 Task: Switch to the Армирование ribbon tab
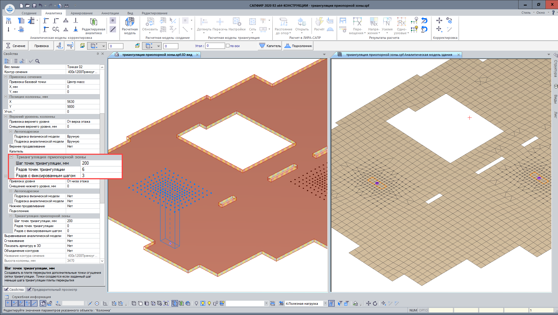pyautogui.click(x=82, y=13)
